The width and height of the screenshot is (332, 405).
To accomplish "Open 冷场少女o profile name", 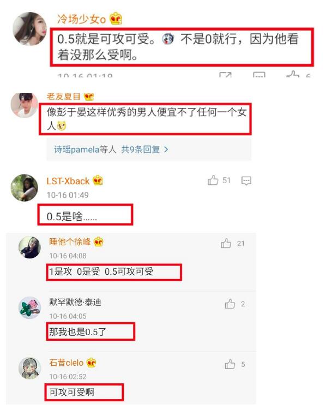I will 81,19.
